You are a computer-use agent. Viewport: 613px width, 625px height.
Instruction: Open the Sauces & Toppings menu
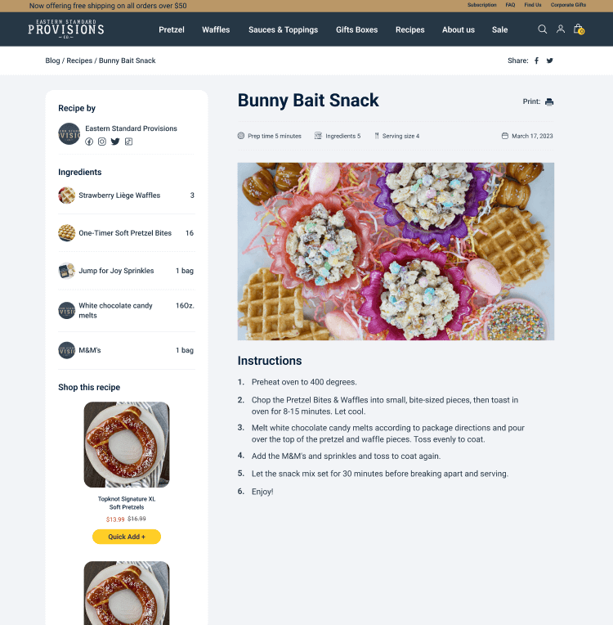[283, 29]
